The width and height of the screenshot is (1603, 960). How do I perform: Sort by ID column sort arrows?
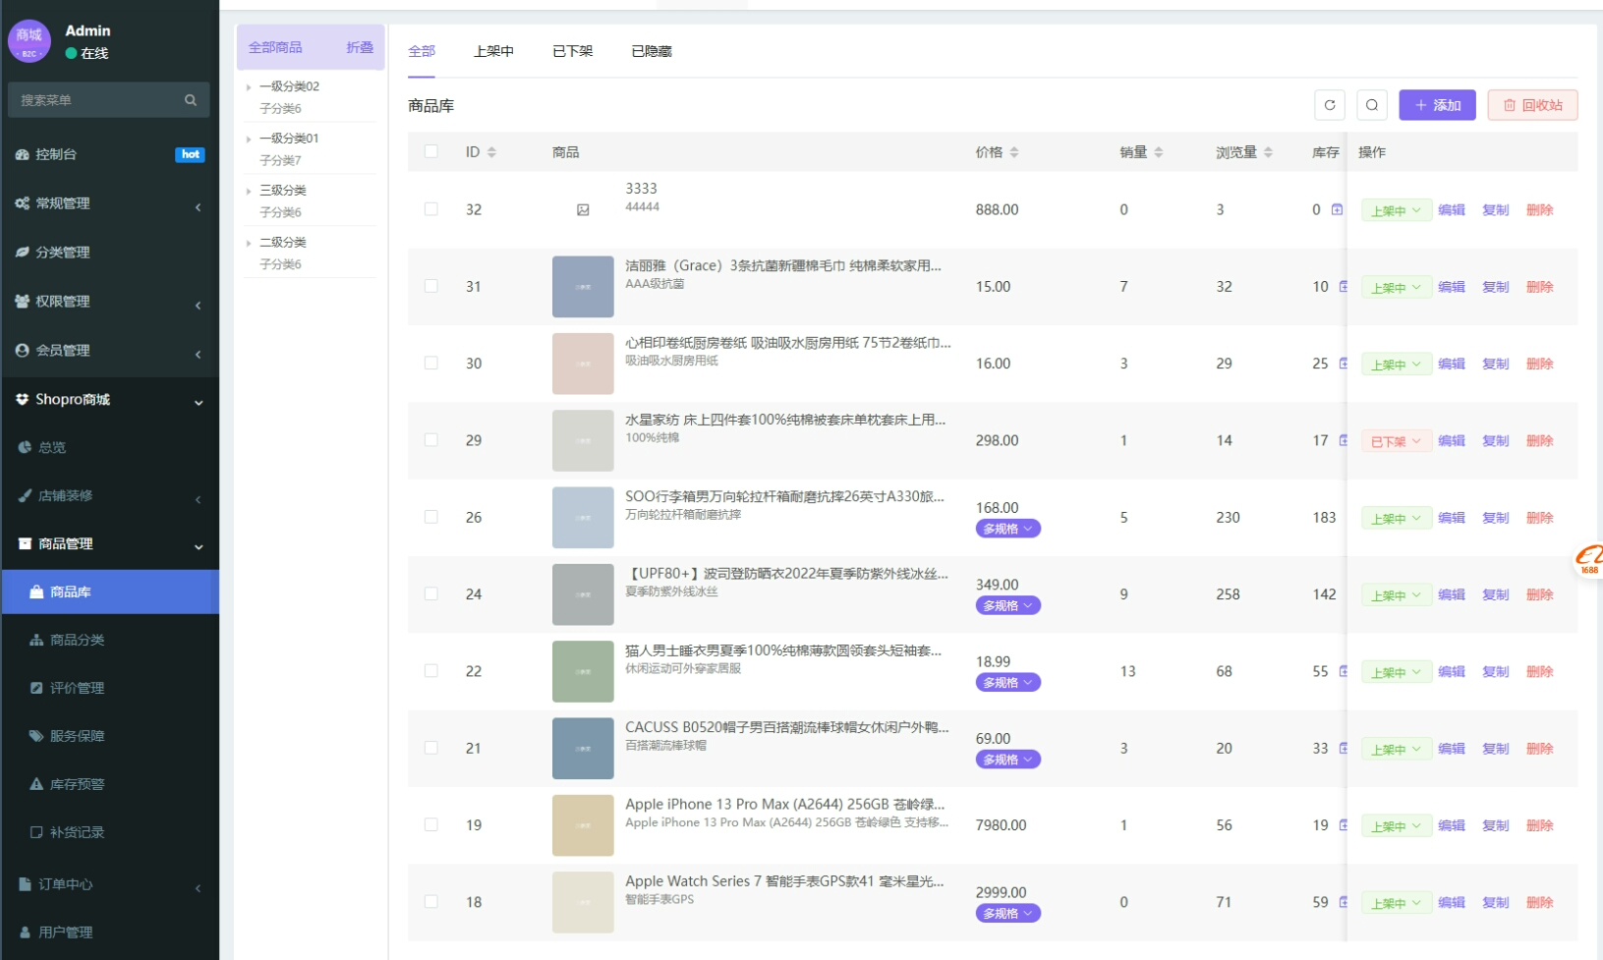coord(491,152)
